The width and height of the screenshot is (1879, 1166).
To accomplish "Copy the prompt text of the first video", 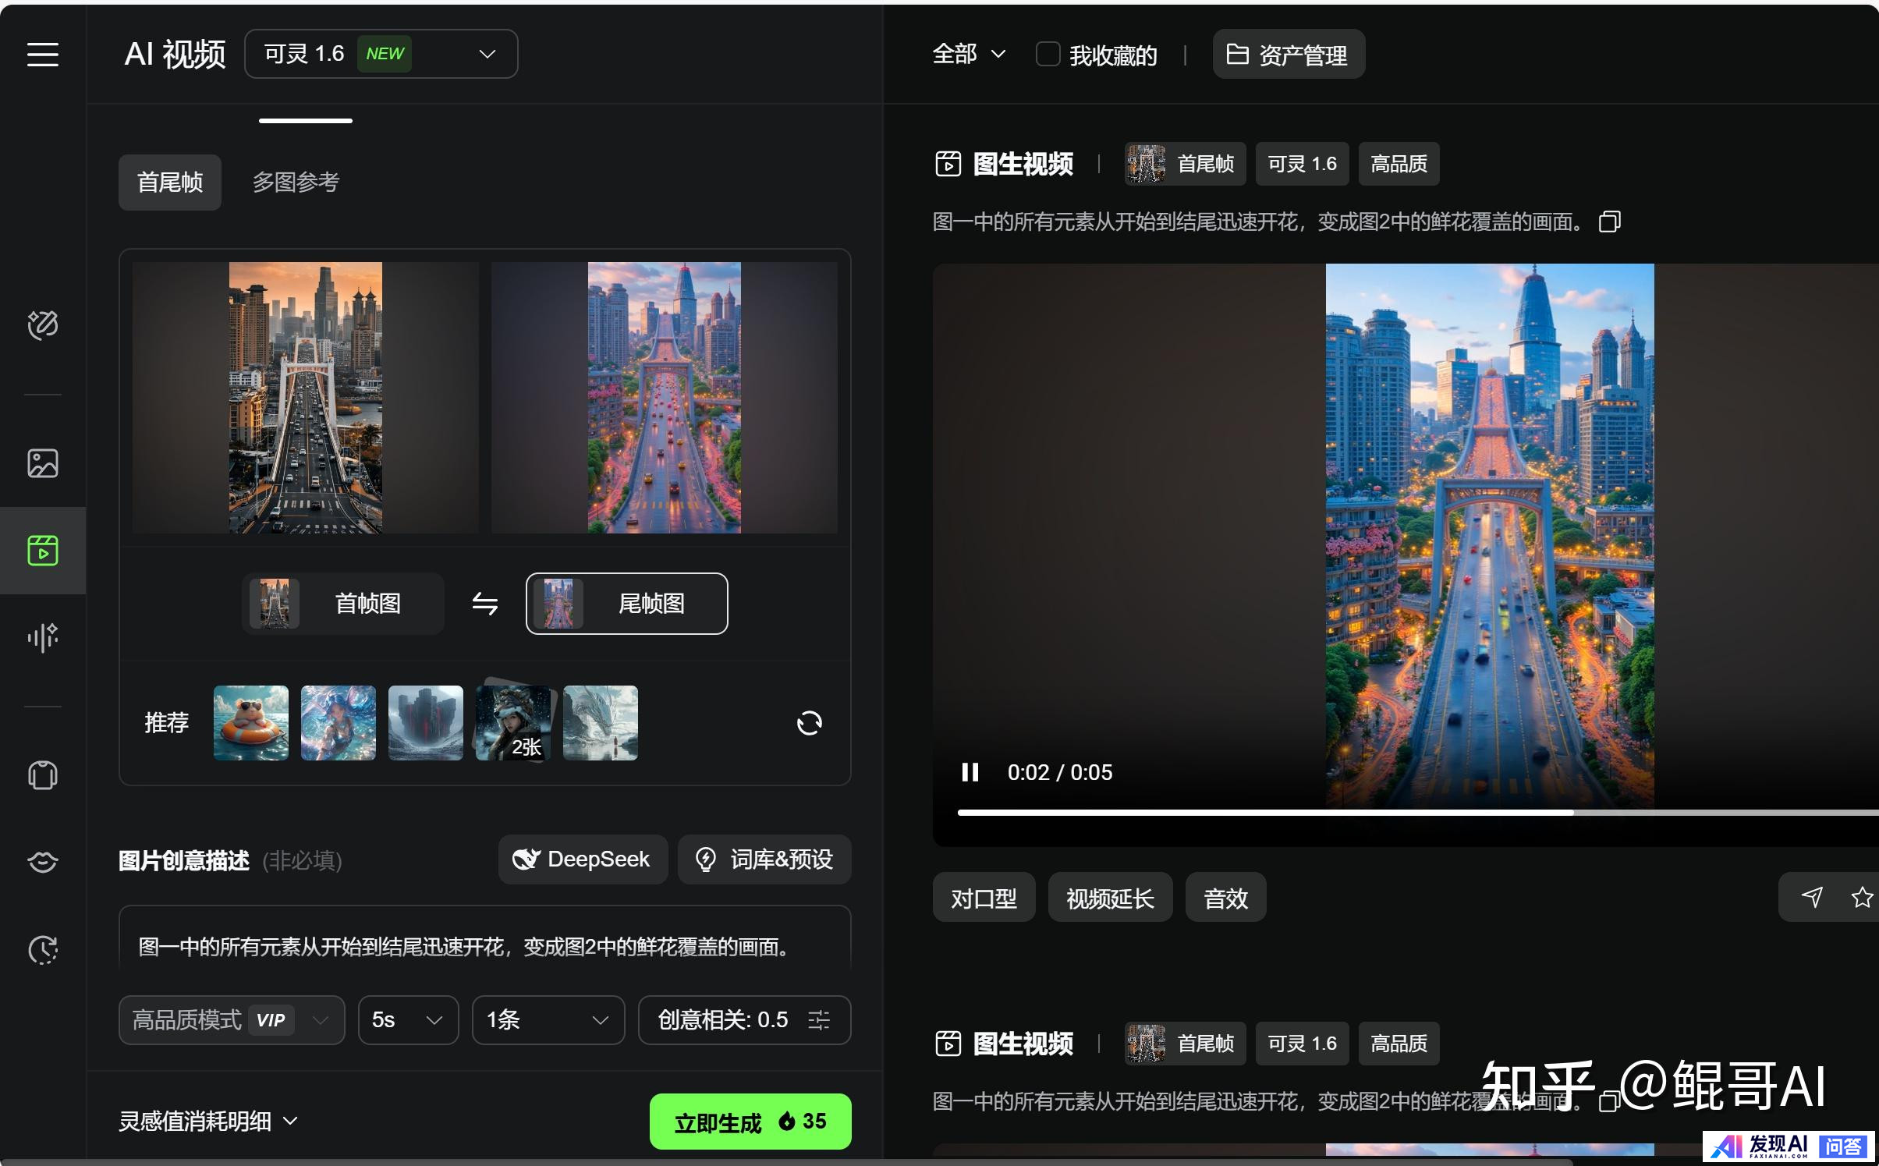I will 1609,222.
